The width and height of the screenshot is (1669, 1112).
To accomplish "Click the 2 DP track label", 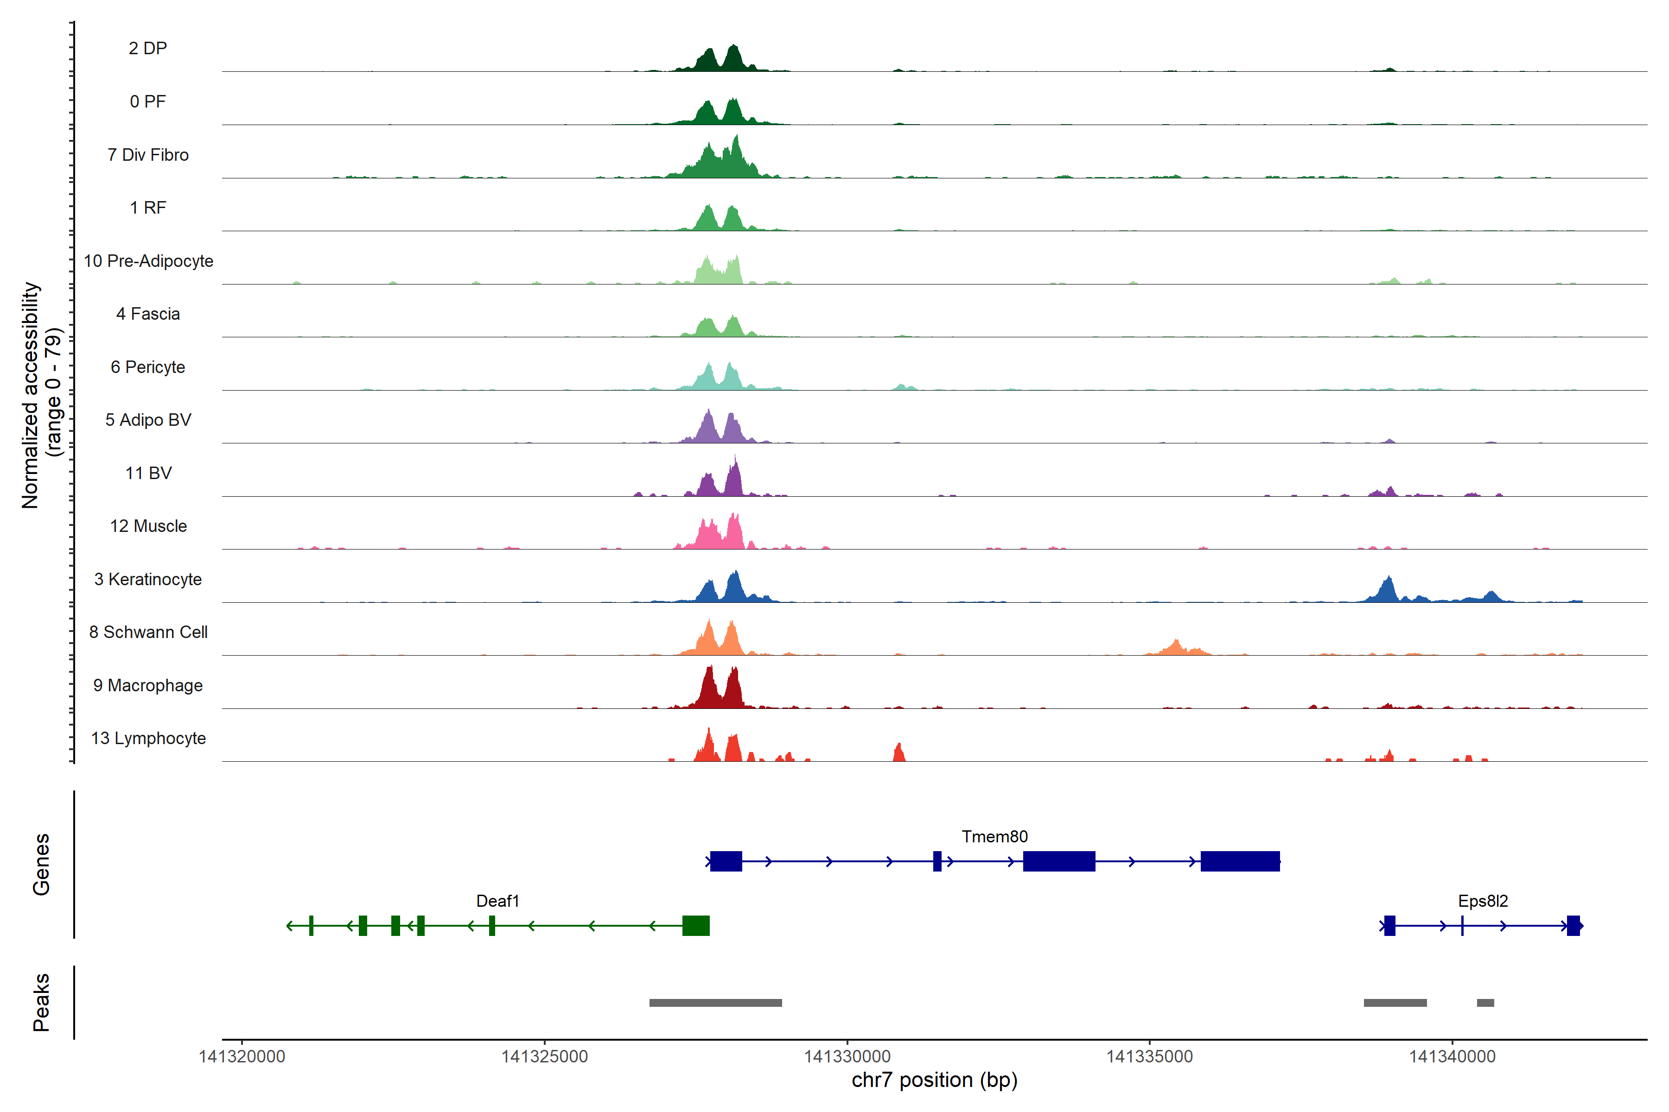I will pyautogui.click(x=147, y=48).
